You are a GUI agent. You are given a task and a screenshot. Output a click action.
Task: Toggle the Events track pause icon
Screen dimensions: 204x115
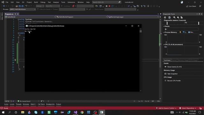tap(166, 29)
